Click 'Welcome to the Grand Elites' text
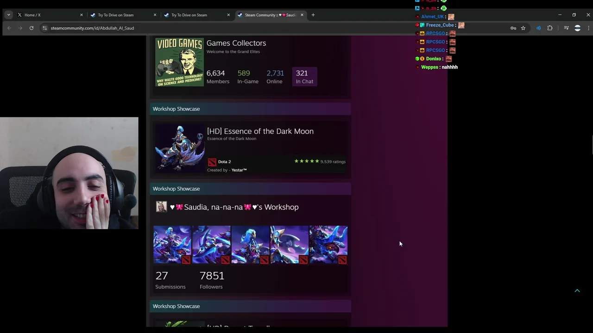The height and width of the screenshot is (333, 593). (x=233, y=52)
